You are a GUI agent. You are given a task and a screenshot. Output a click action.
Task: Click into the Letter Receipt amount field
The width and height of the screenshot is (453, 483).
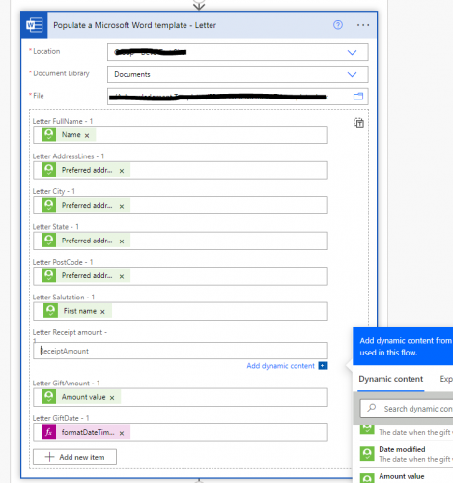tap(181, 351)
